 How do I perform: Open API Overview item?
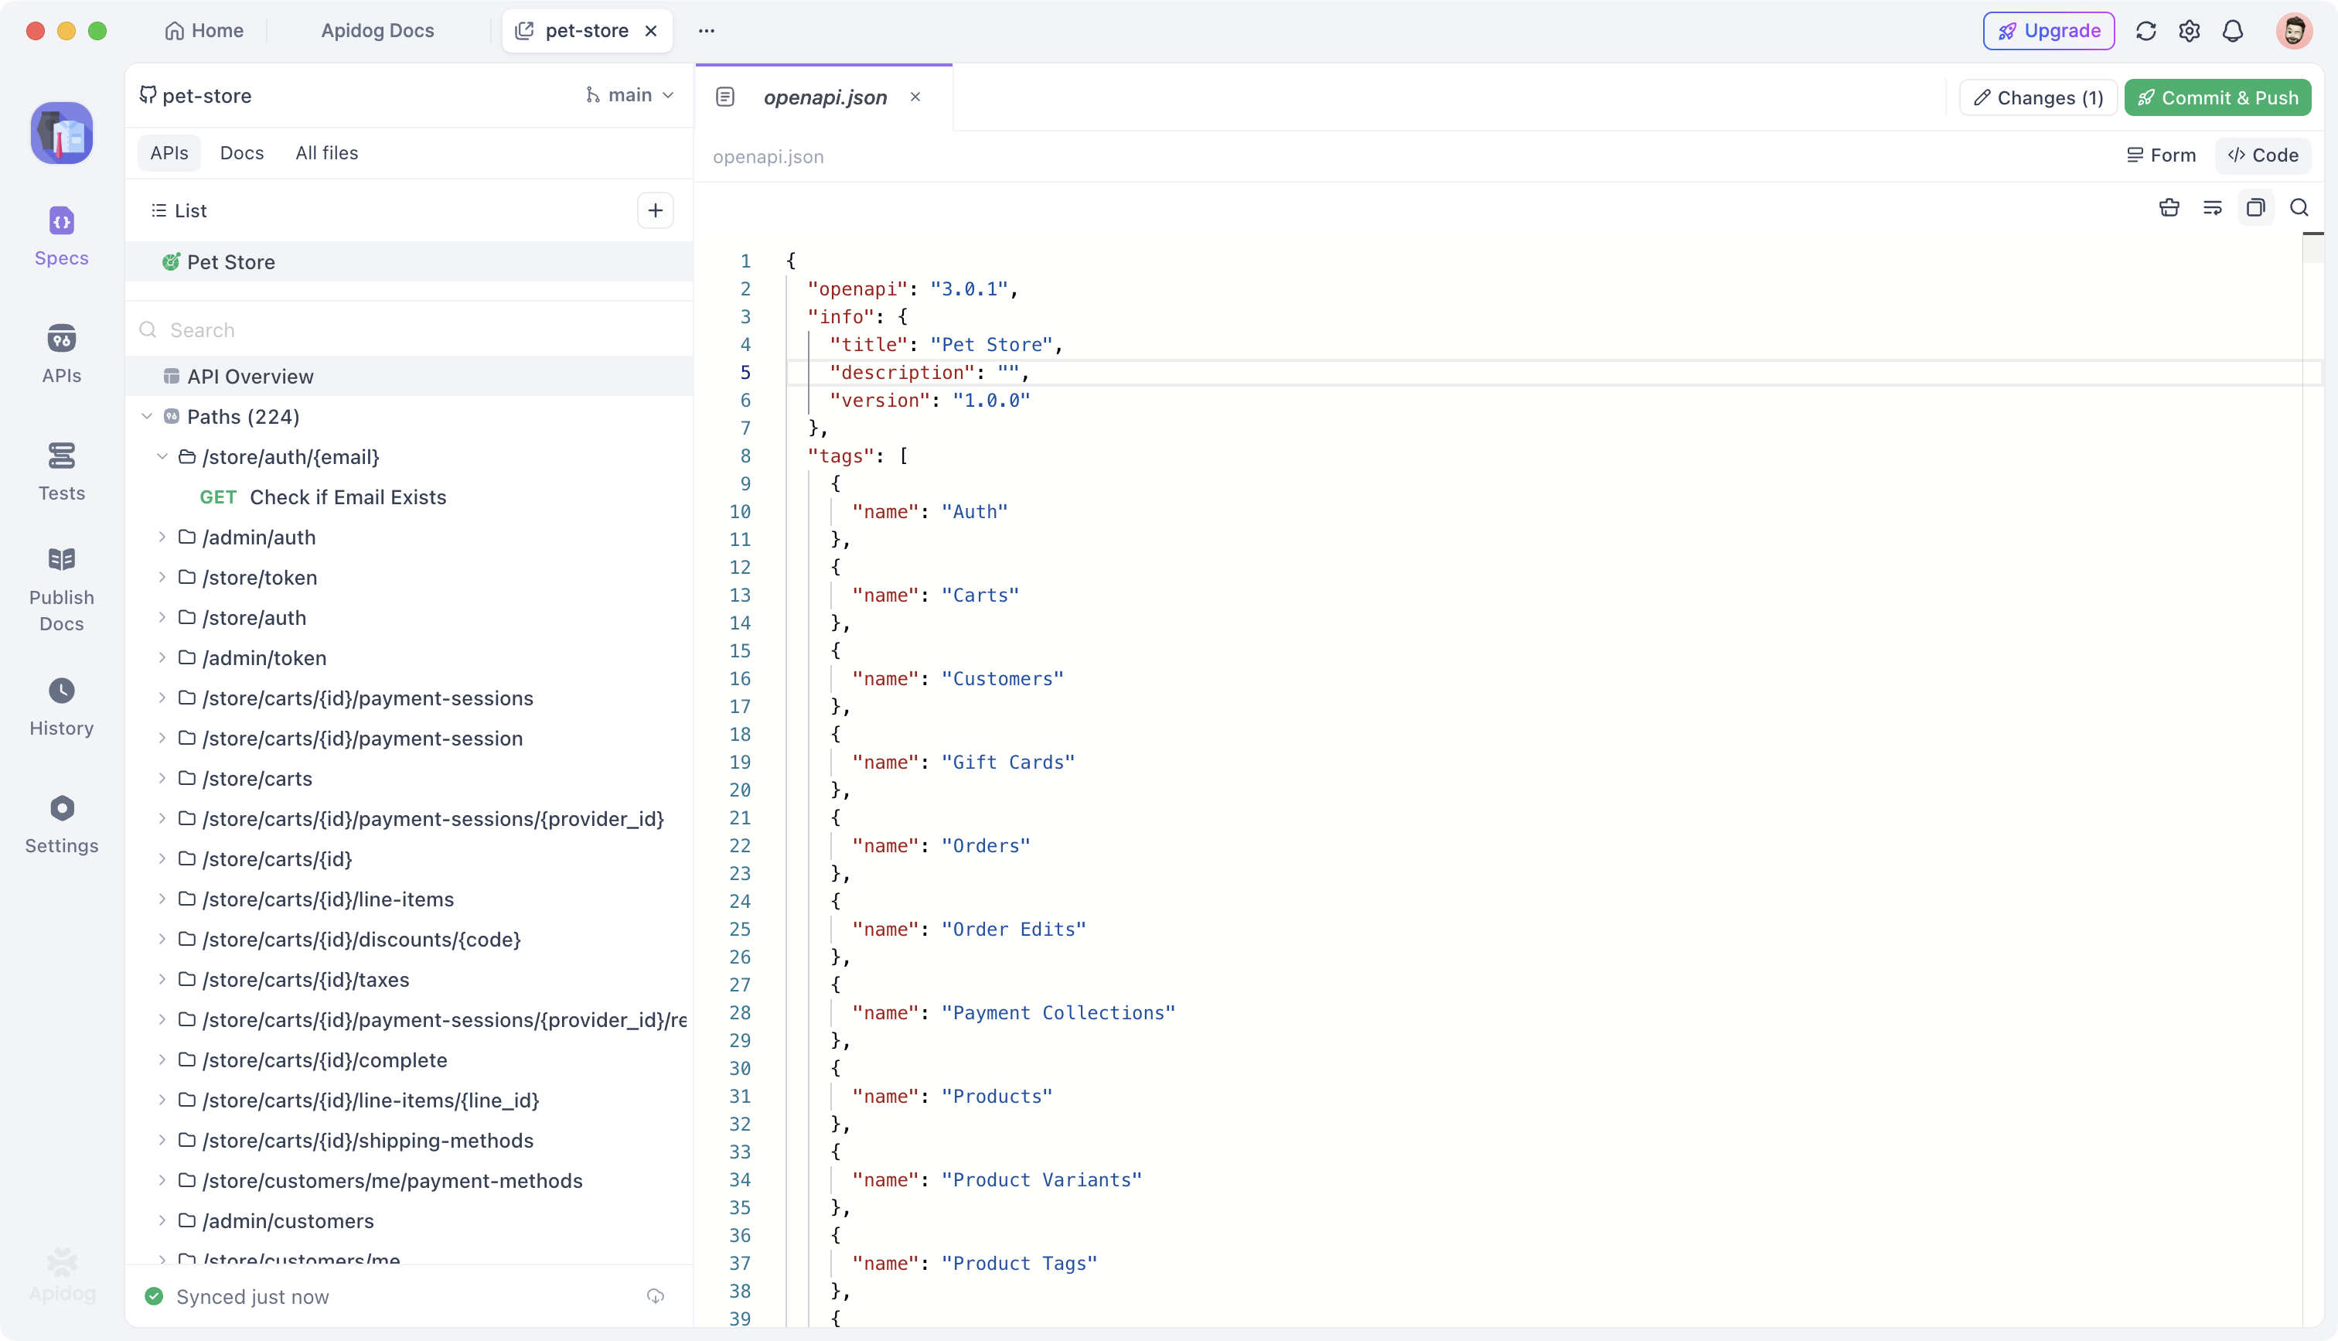pyautogui.click(x=410, y=376)
